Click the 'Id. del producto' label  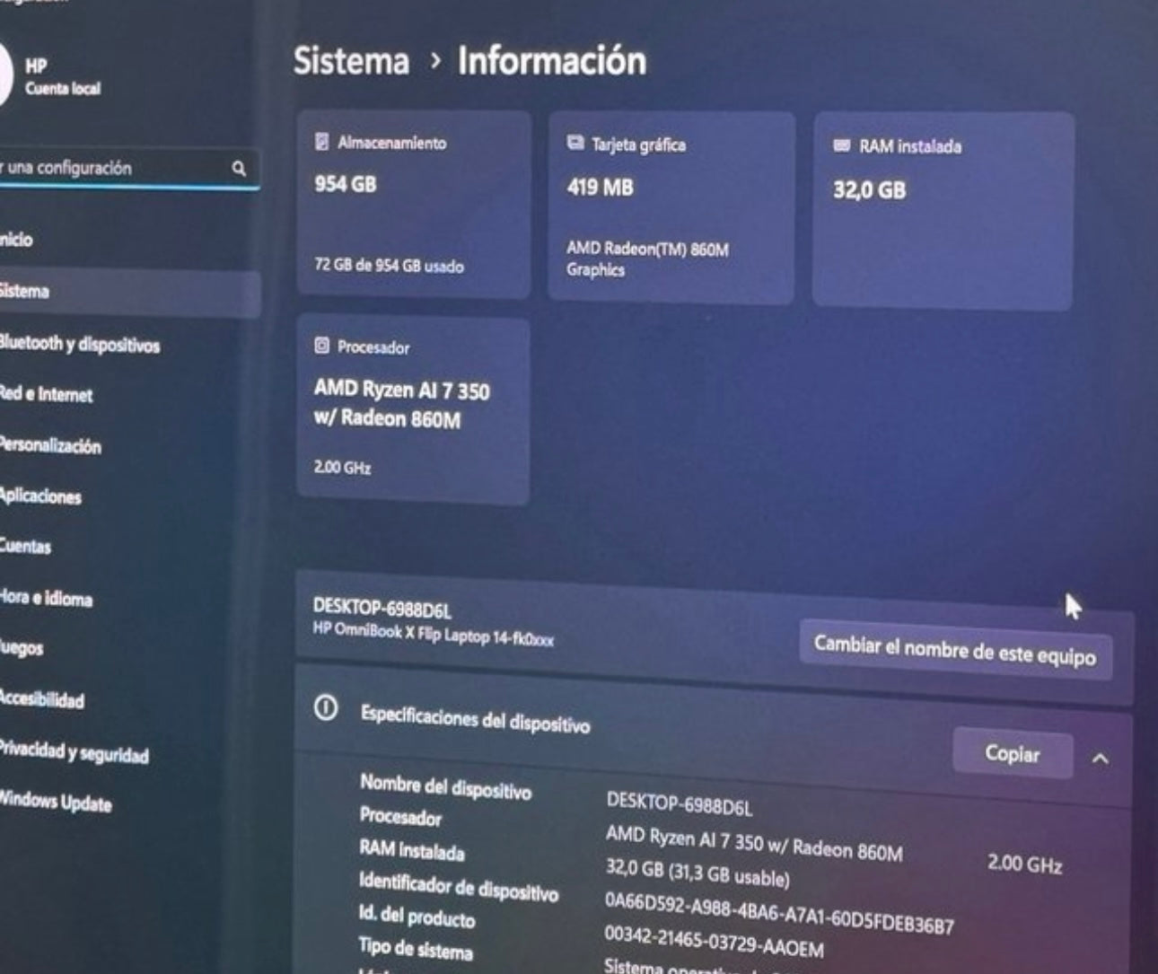[417, 916]
